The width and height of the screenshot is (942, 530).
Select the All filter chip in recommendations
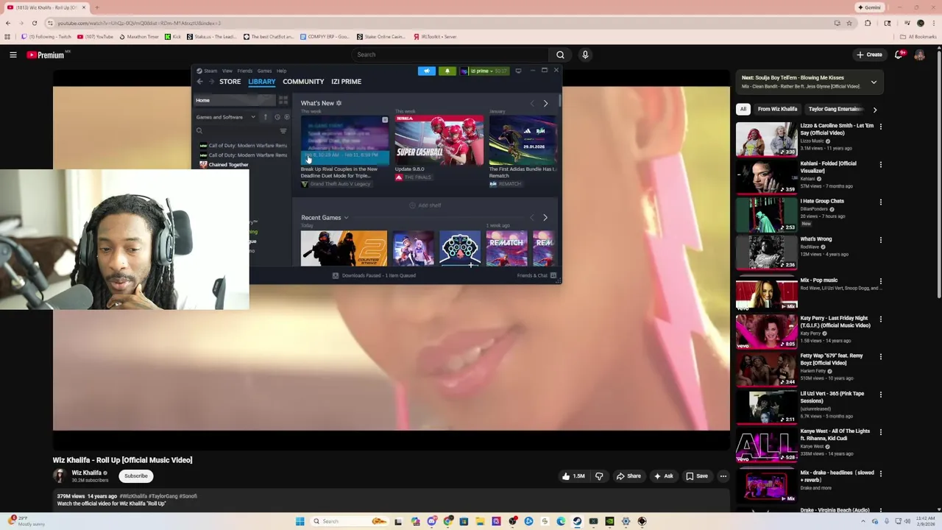(743, 109)
